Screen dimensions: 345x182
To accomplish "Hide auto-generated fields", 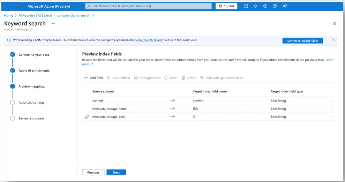I will 222,78.
